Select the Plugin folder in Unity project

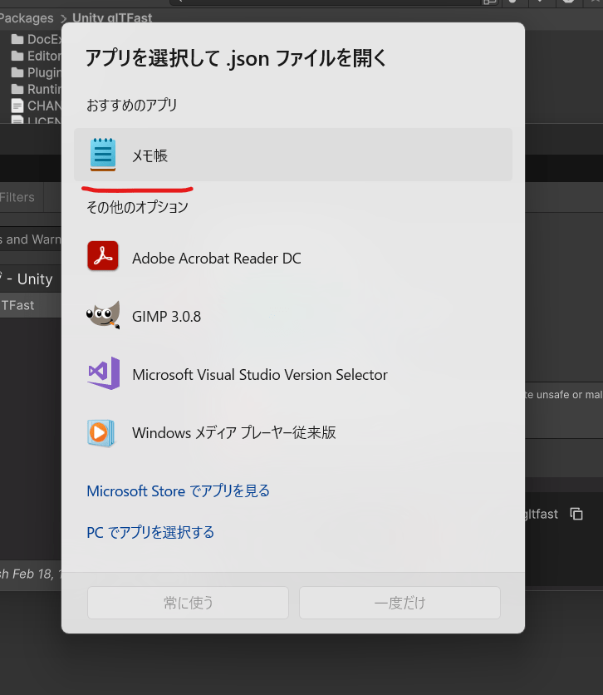point(37,72)
